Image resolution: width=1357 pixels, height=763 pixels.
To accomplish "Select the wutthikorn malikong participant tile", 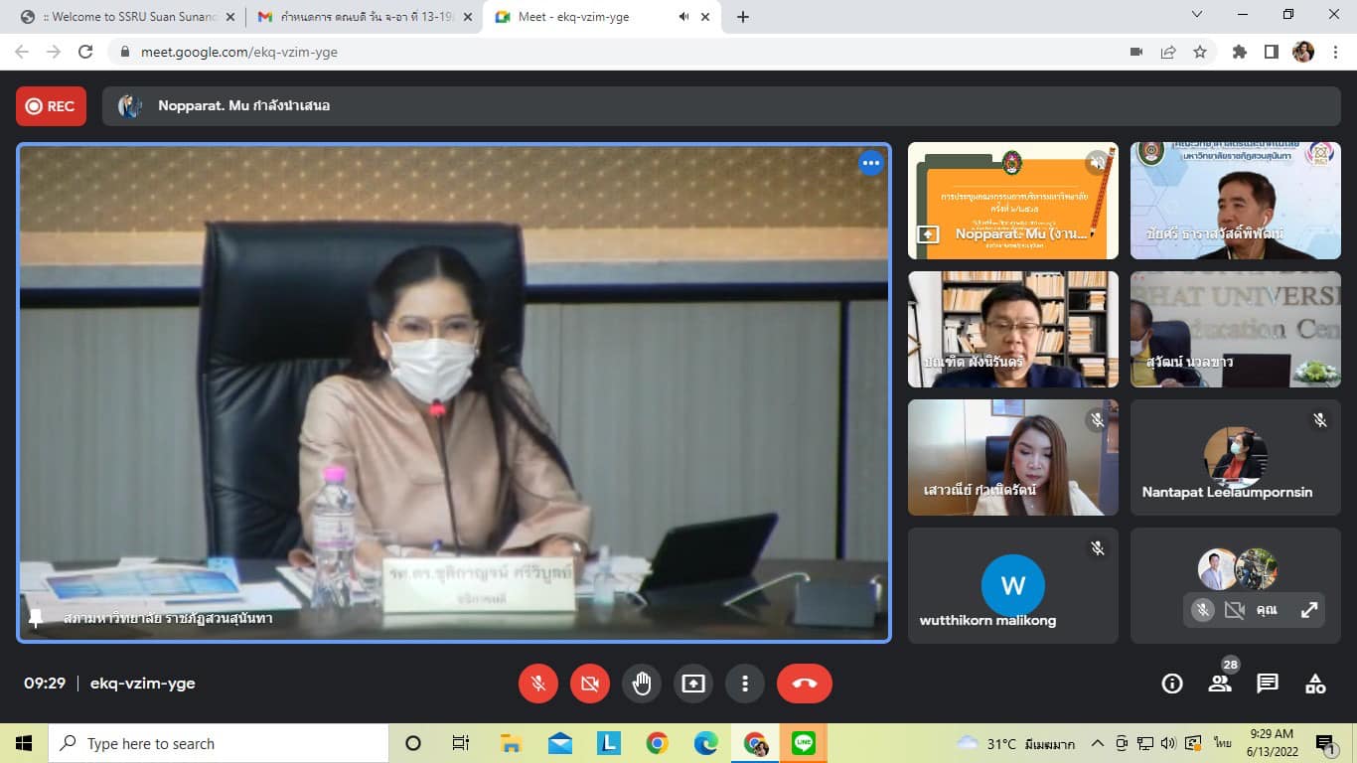I will (x=1012, y=586).
